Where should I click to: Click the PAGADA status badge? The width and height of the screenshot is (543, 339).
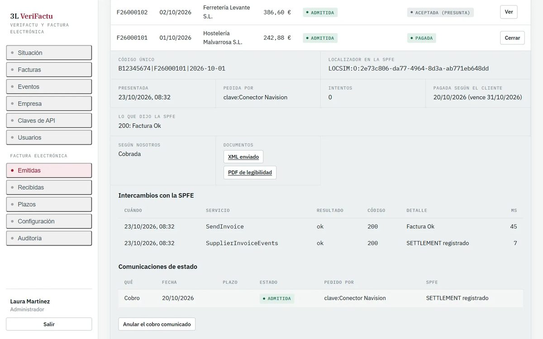tap(421, 38)
